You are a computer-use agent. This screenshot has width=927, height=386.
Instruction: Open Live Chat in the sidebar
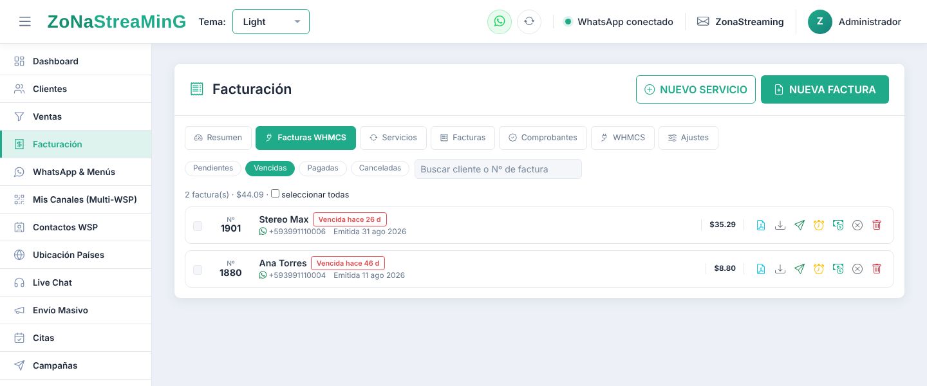coord(76,282)
